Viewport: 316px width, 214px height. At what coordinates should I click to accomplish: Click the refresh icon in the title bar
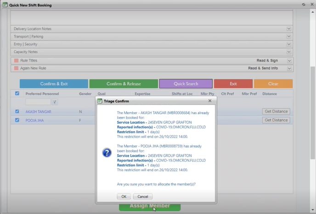pos(303,5)
